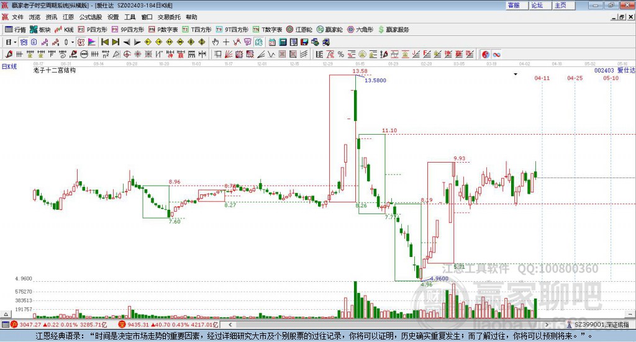Screen dimensions: 636x342
Task: Click the 老子十二宫结构 indicator label
Action: pos(55,70)
